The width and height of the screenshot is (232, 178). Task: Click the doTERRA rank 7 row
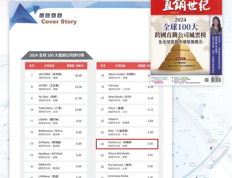(x=56, y=76)
